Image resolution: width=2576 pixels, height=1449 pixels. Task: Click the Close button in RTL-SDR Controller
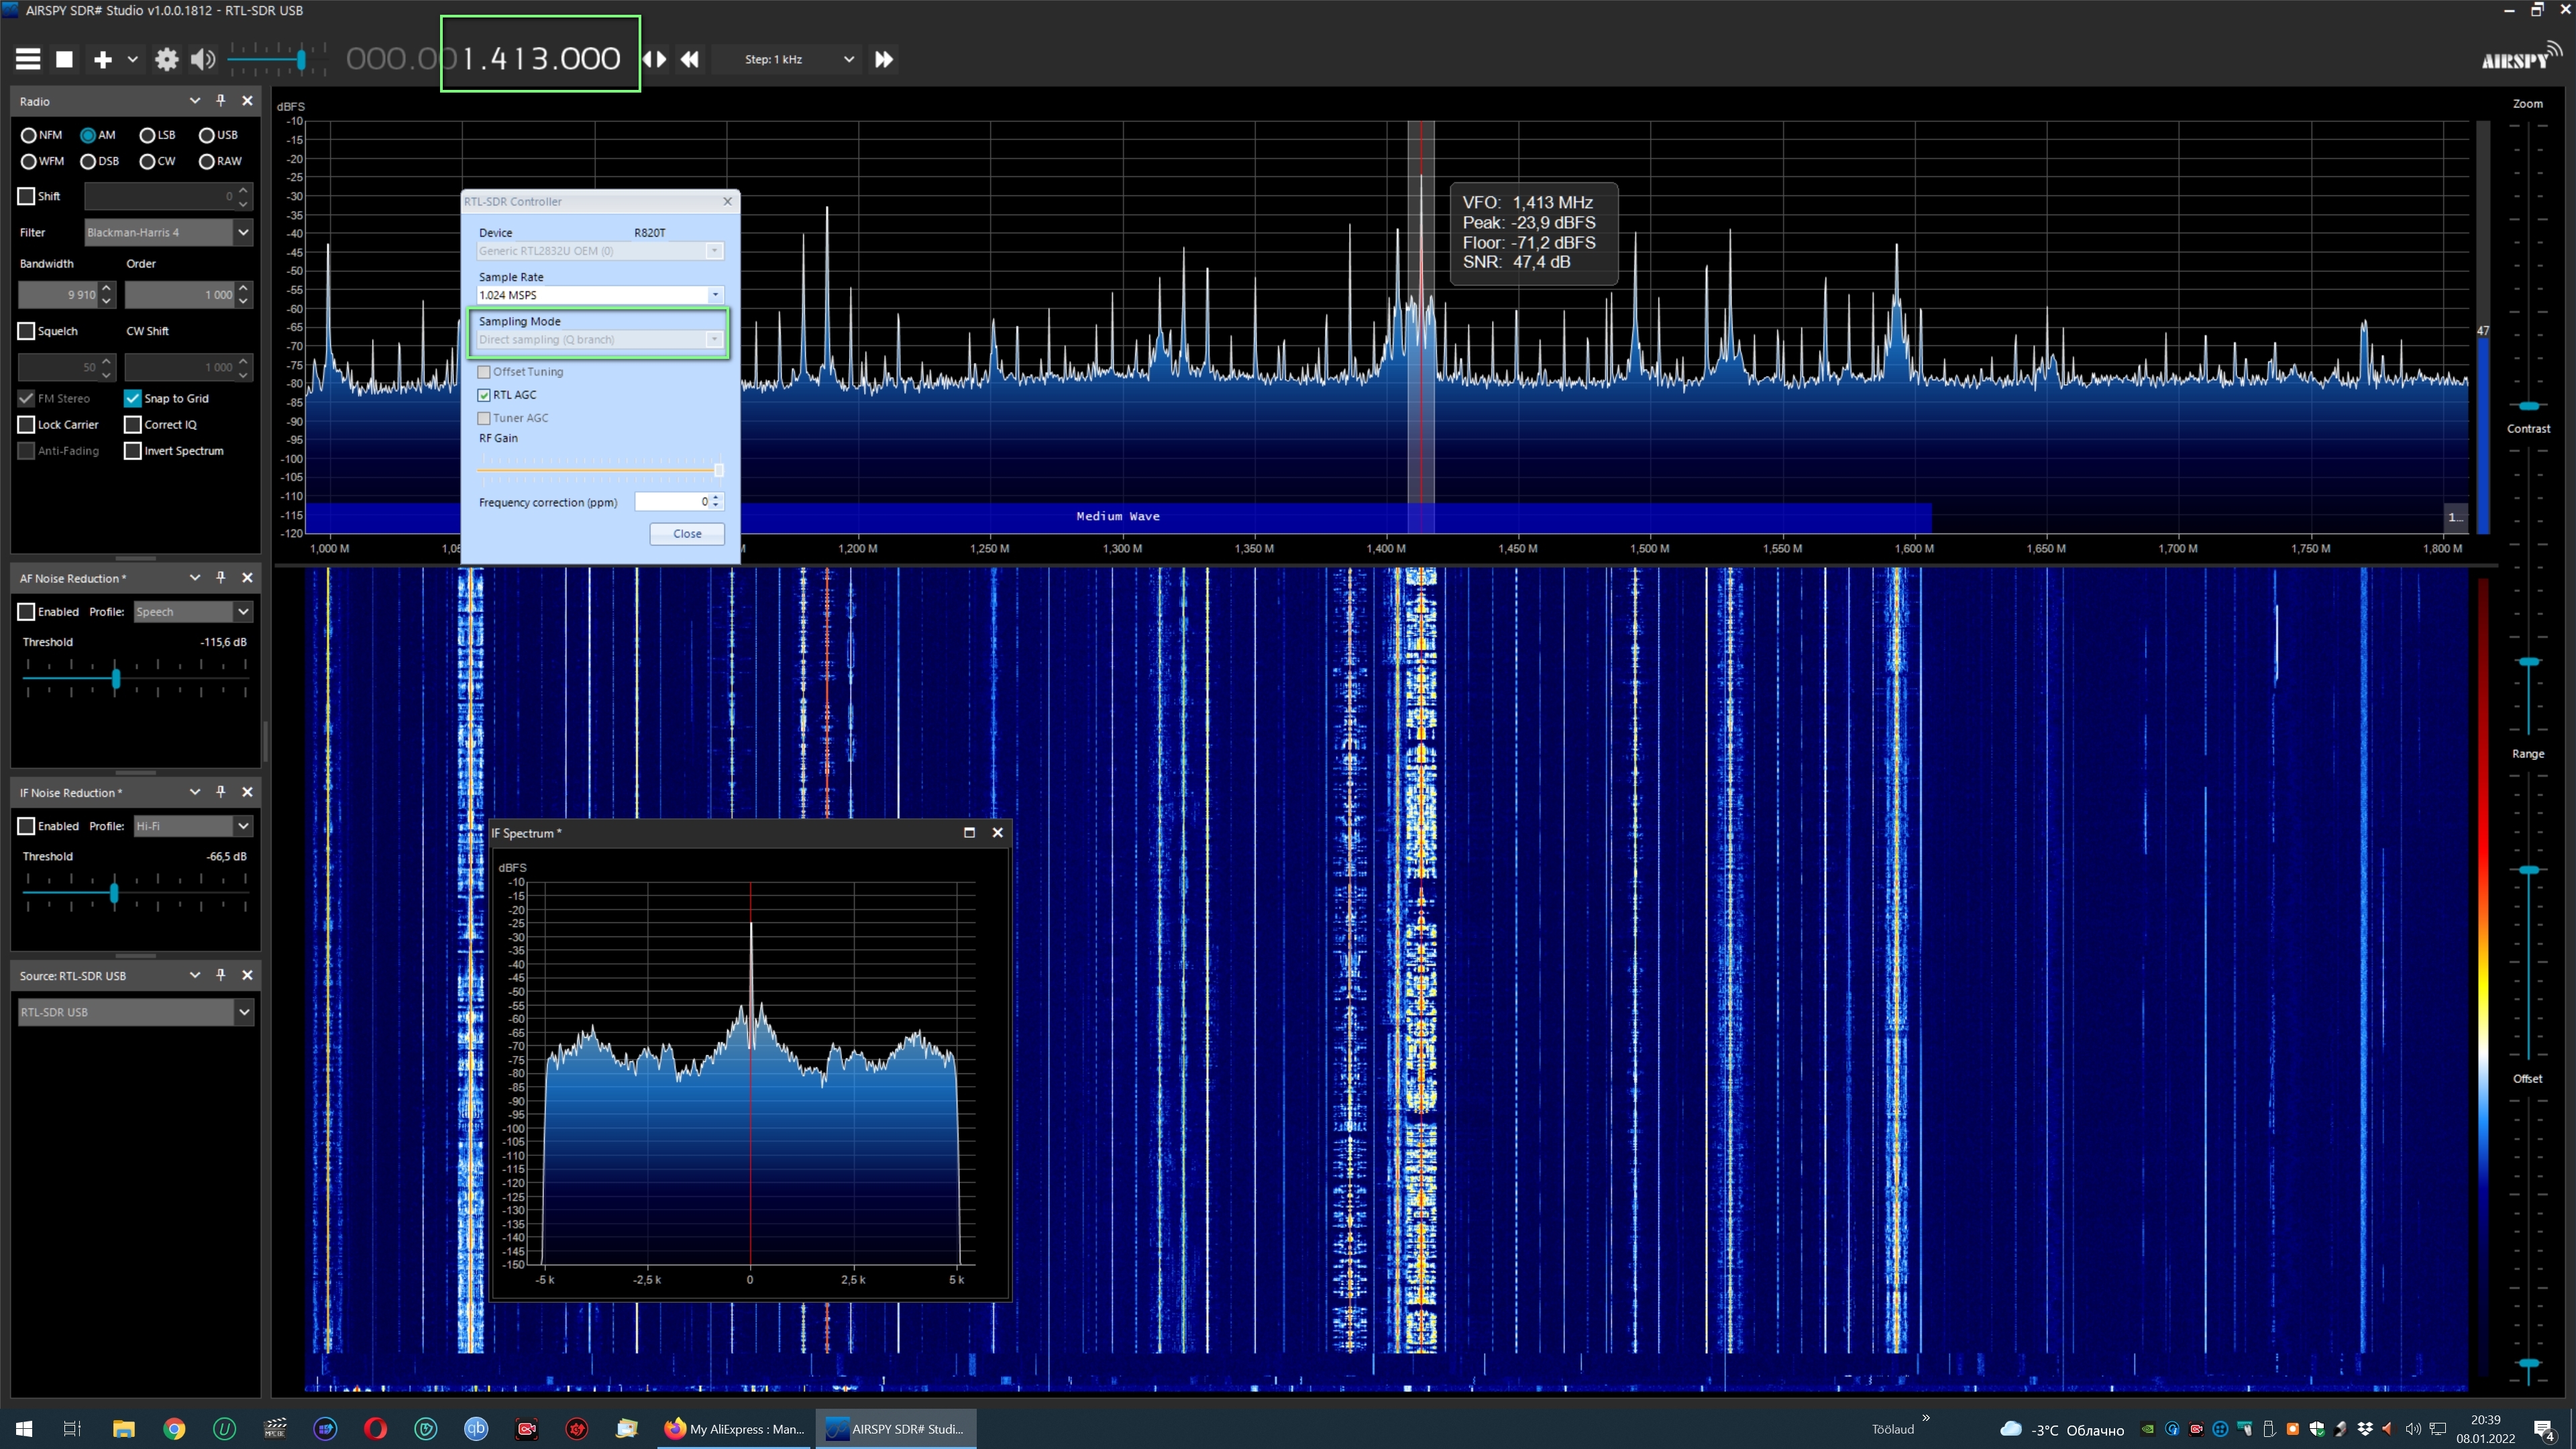click(687, 534)
